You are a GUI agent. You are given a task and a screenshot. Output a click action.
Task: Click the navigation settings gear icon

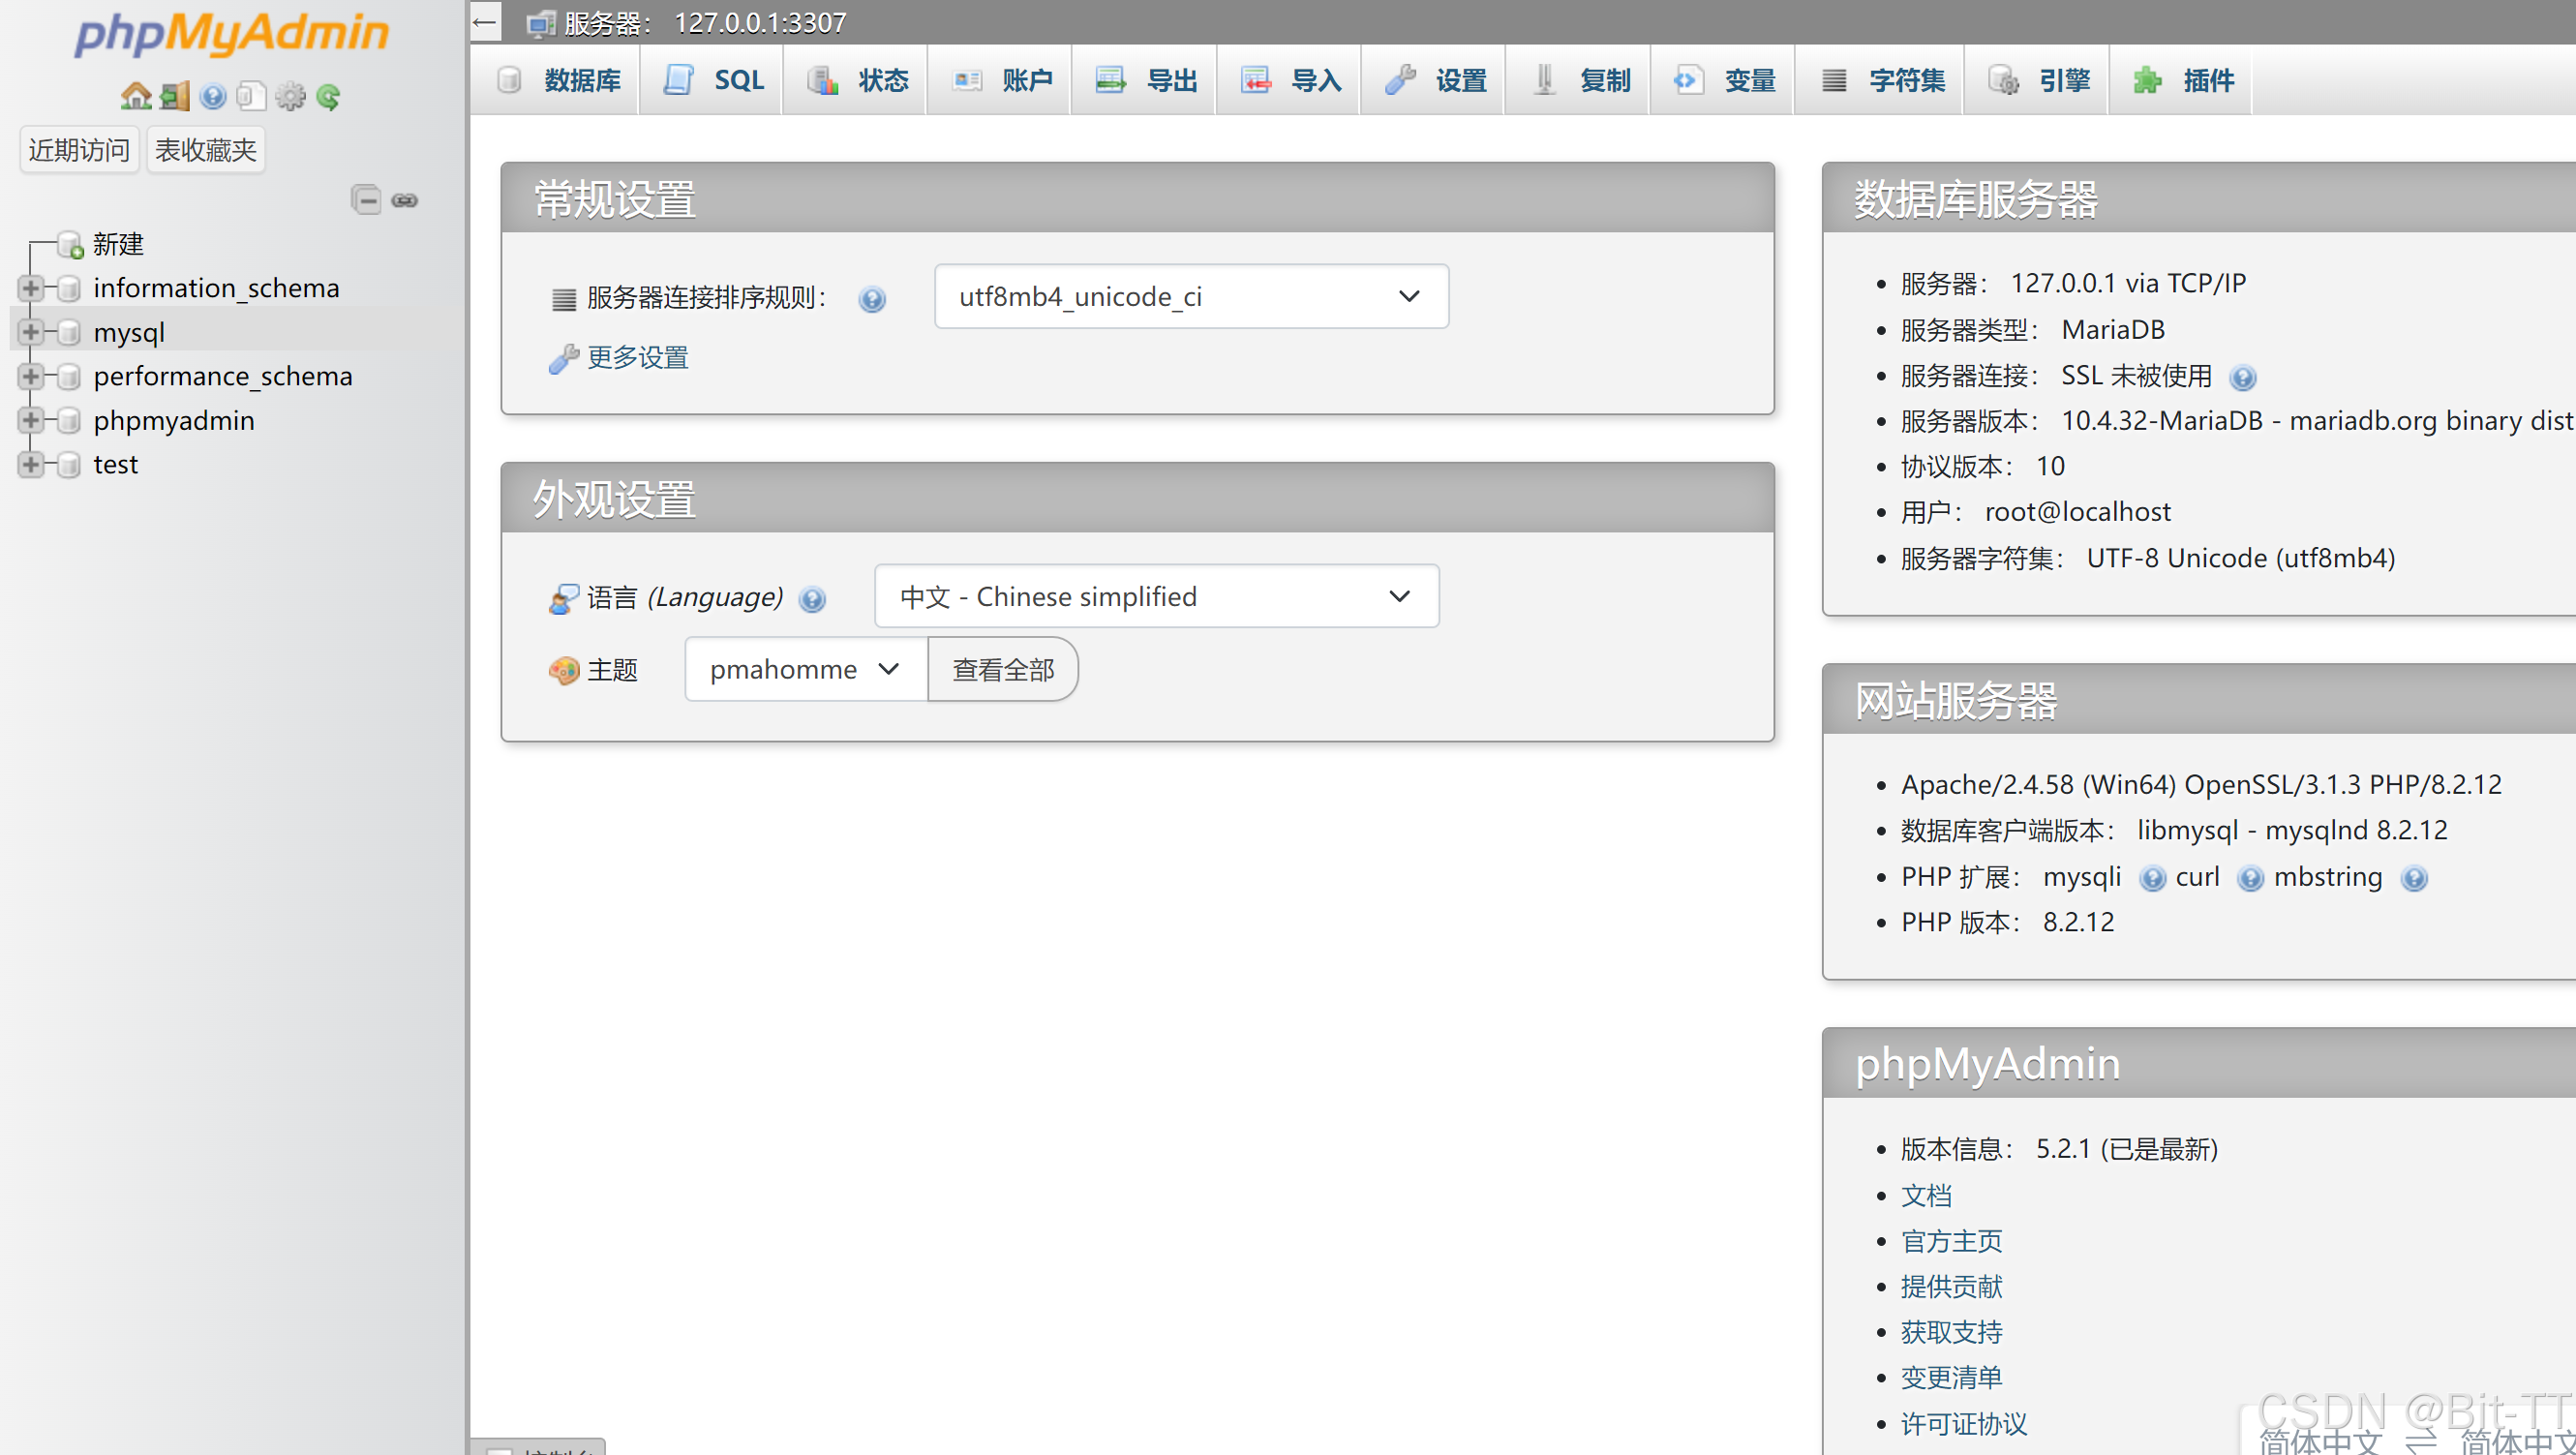tap(290, 96)
